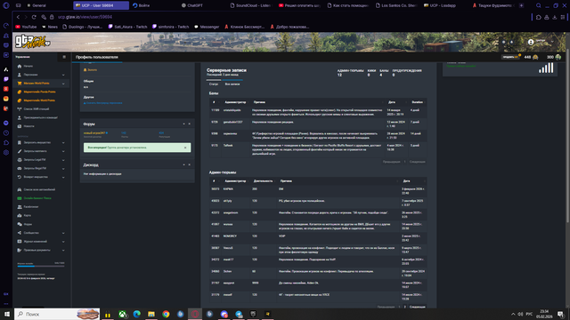
Task: Click the GTA World logo
Action: 32,42
